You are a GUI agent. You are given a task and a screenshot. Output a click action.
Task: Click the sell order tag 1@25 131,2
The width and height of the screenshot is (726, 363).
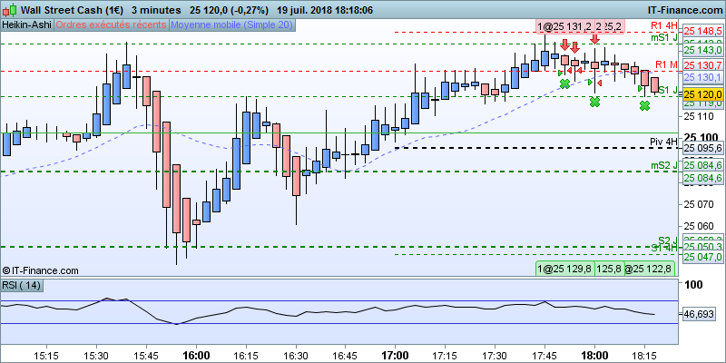click(564, 27)
